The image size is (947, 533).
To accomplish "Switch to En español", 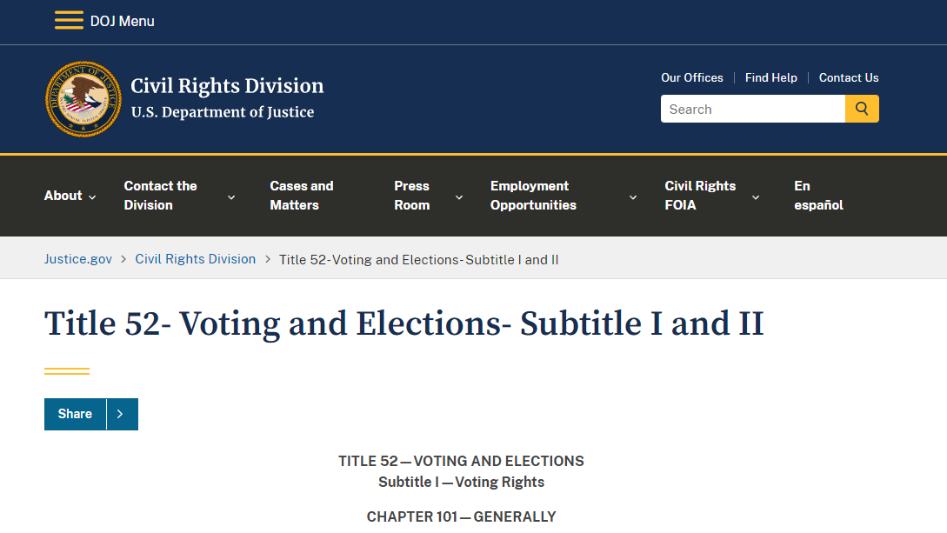I will [818, 196].
